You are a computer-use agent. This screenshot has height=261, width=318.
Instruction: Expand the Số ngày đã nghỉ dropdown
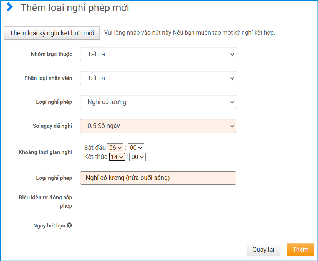[x=158, y=126]
